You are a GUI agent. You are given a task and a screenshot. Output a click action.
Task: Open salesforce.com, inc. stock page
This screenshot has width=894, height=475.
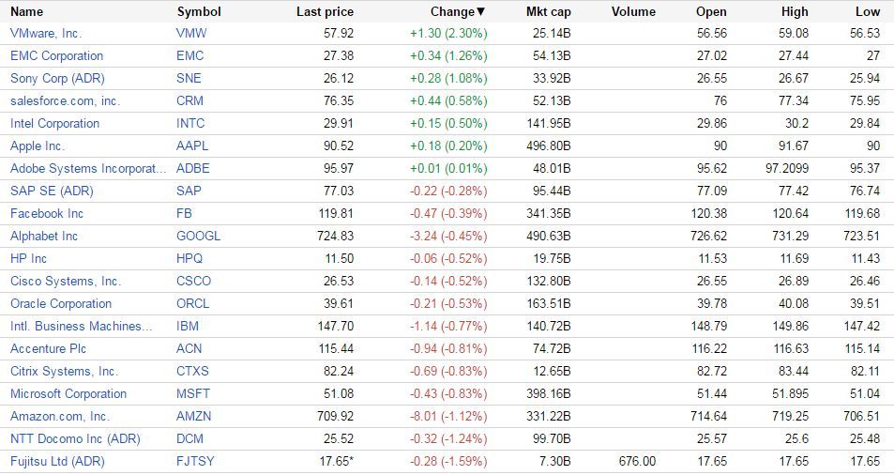click(x=65, y=100)
